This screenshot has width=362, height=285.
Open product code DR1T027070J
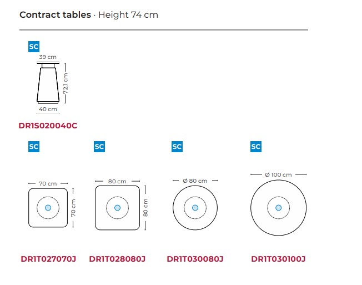(x=48, y=259)
